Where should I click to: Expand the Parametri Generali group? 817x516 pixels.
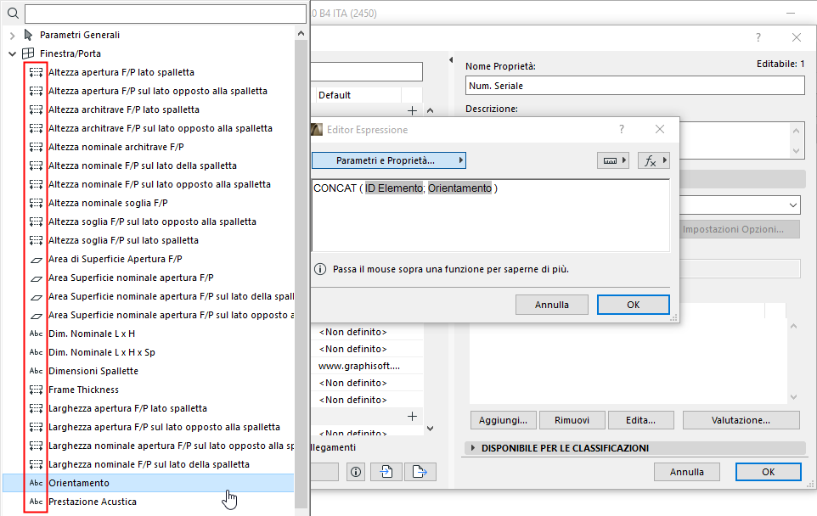pos(12,36)
